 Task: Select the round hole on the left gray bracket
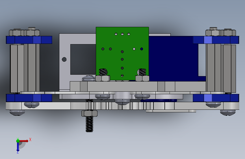[64, 59]
